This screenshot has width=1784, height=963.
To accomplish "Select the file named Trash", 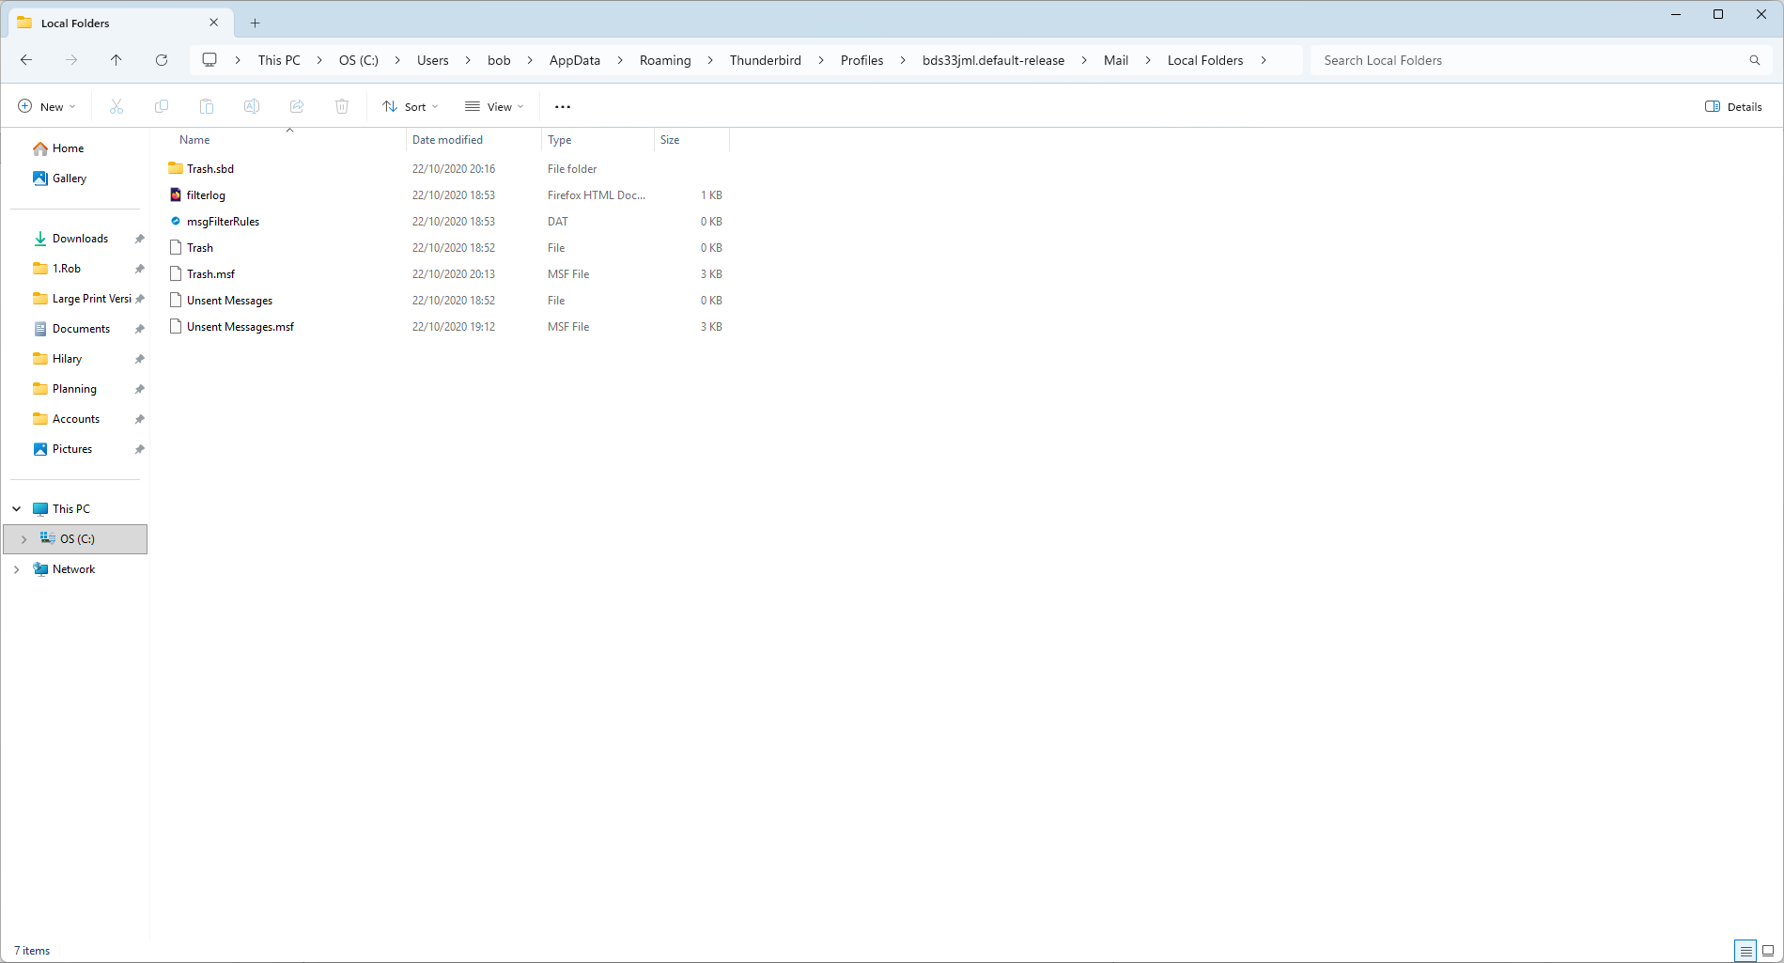I will click(x=200, y=248).
